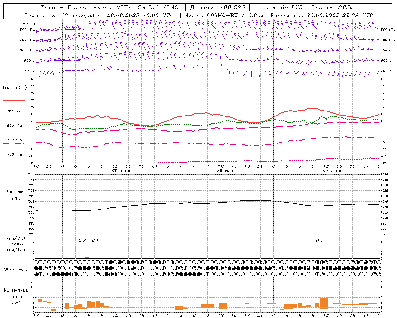Click the longitude value 100.275

point(232,7)
